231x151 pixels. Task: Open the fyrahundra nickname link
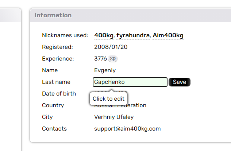tap(133, 35)
